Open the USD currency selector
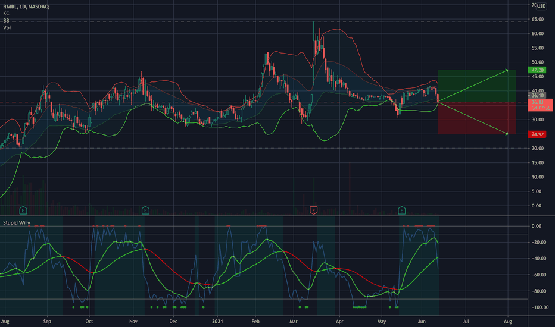This screenshot has width=555, height=327. (x=541, y=6)
